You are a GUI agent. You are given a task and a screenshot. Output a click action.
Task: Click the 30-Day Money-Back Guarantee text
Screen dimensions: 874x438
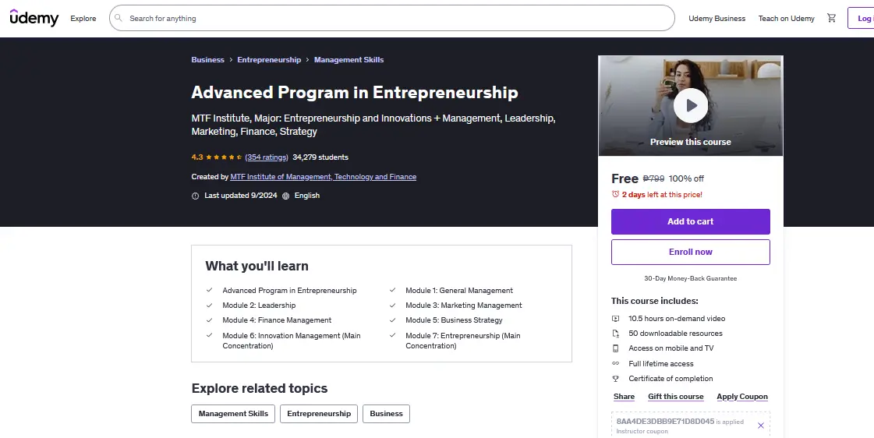click(691, 279)
